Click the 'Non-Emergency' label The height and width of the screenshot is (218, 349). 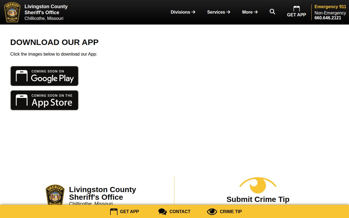(x=330, y=13)
